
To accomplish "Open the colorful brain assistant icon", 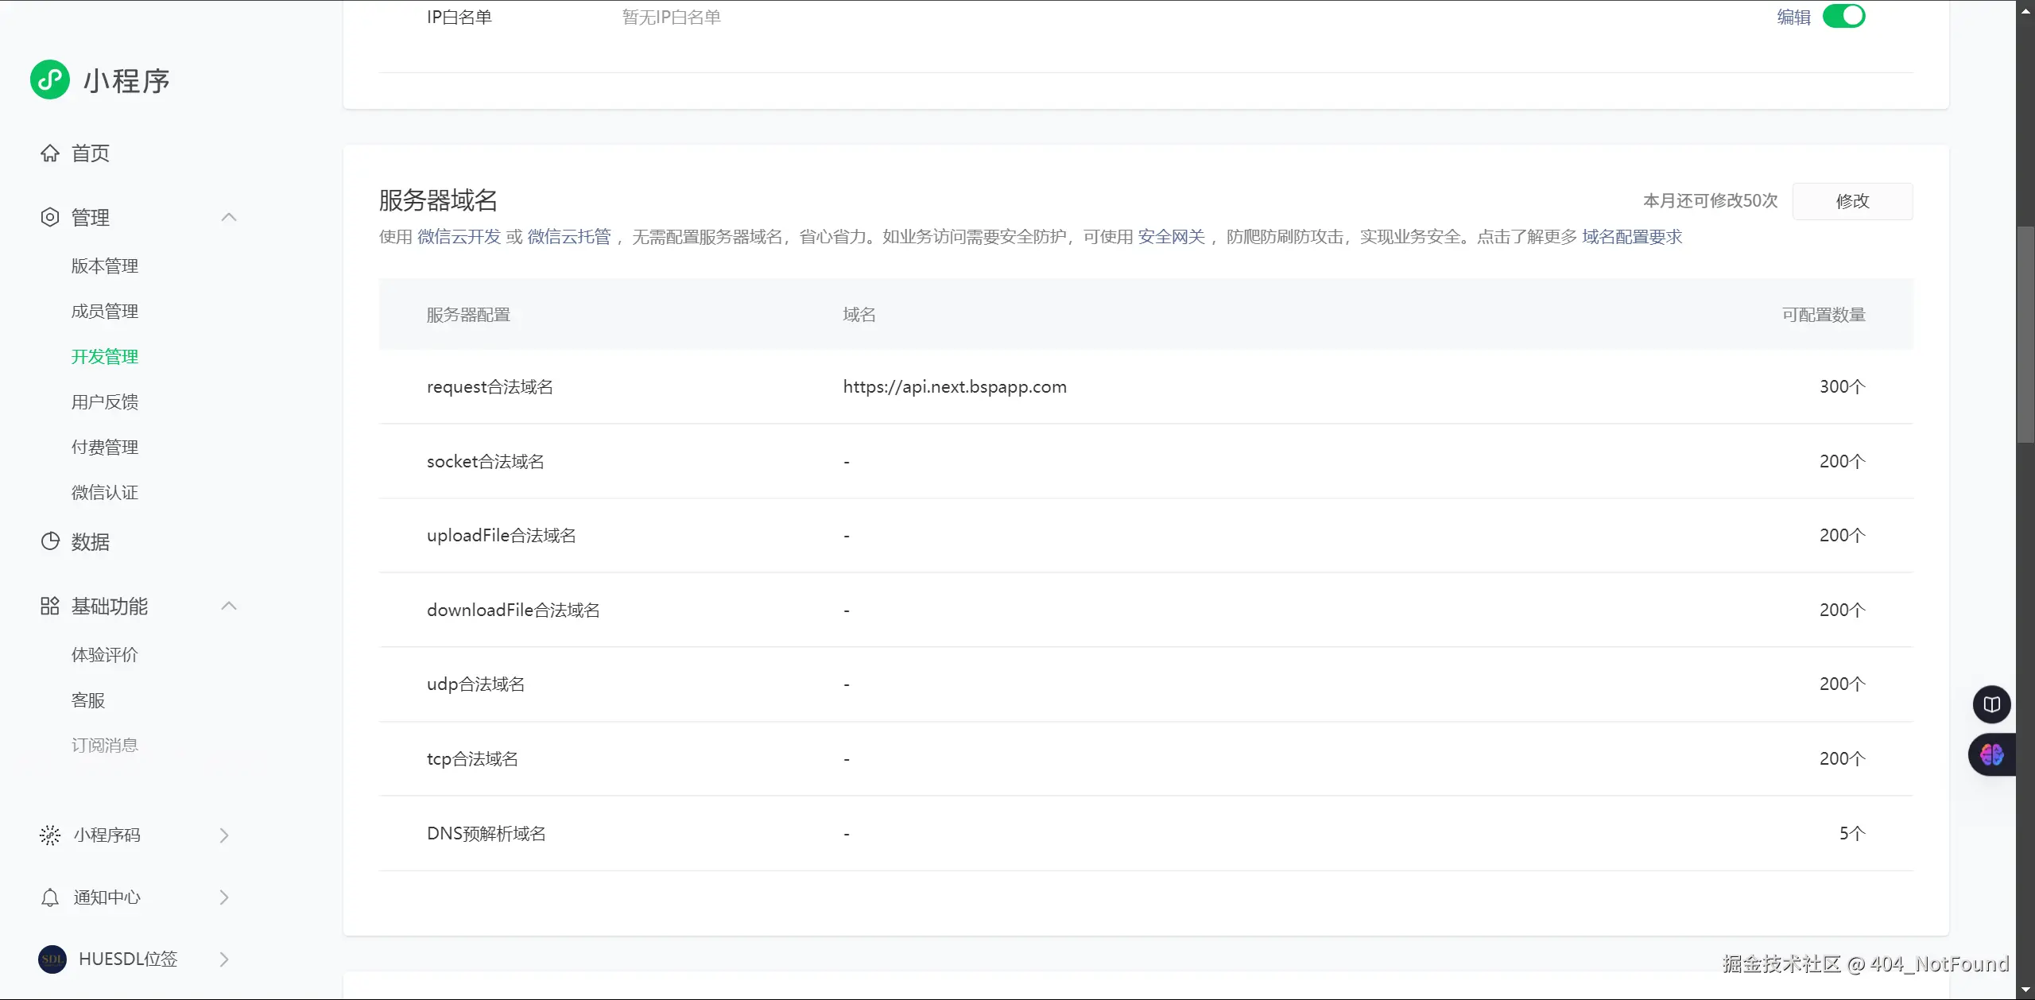I will 1991,754.
